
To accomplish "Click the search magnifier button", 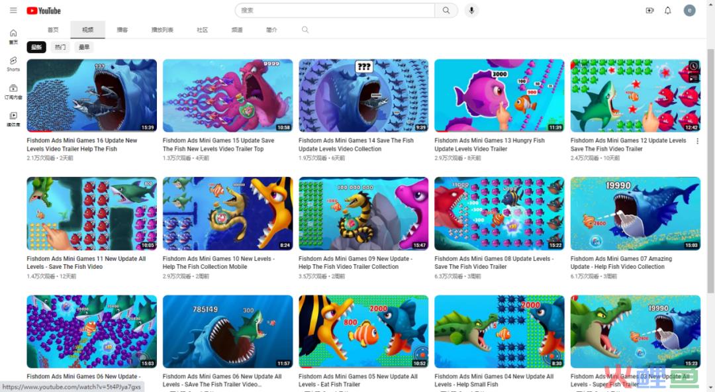I will [x=446, y=10].
